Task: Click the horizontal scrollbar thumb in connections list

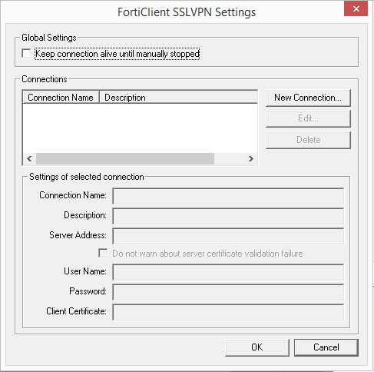Action: 125,159
